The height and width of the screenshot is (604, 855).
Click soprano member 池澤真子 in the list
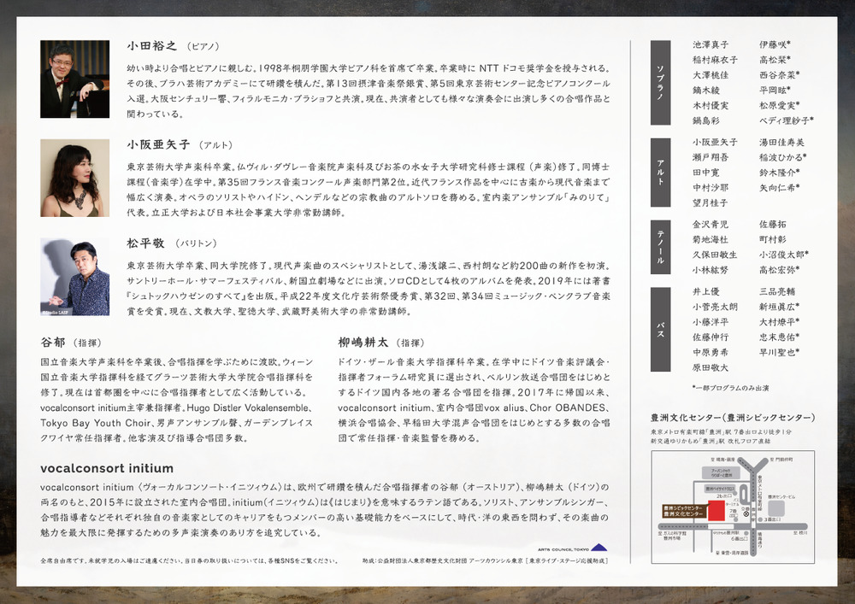coord(711,44)
